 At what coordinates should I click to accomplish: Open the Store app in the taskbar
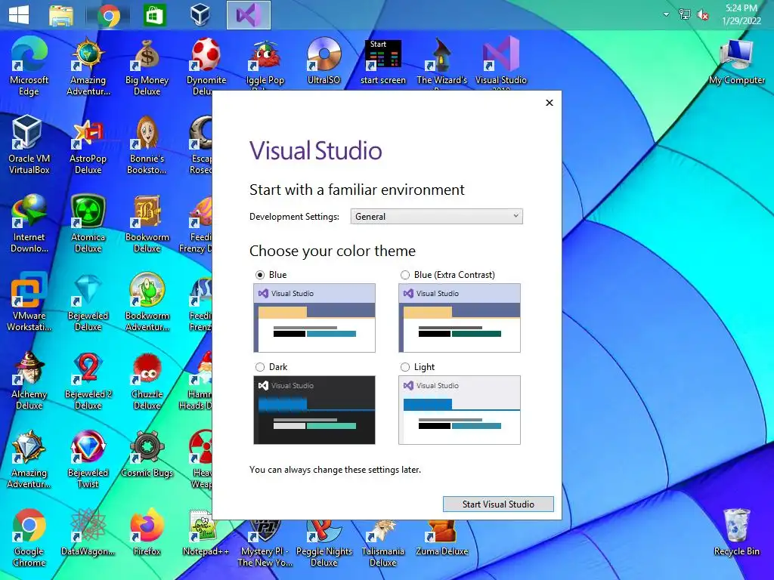click(x=154, y=15)
